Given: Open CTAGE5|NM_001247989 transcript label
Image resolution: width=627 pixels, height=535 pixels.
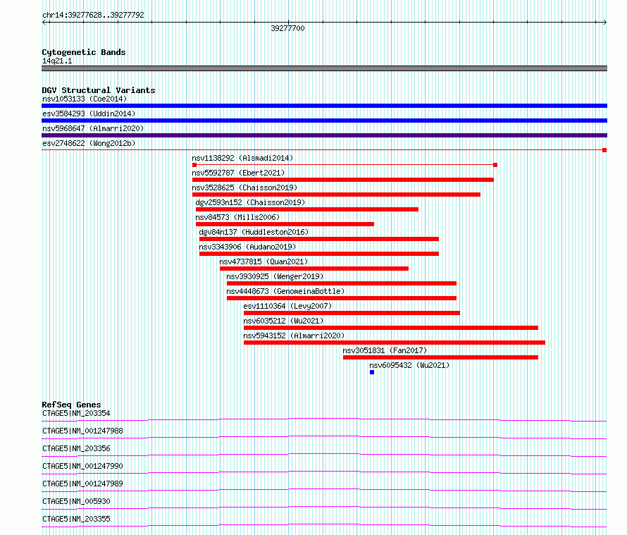Looking at the screenshot, I should (82, 484).
